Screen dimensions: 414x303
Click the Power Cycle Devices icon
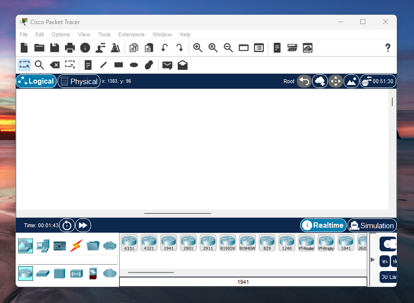click(67, 225)
